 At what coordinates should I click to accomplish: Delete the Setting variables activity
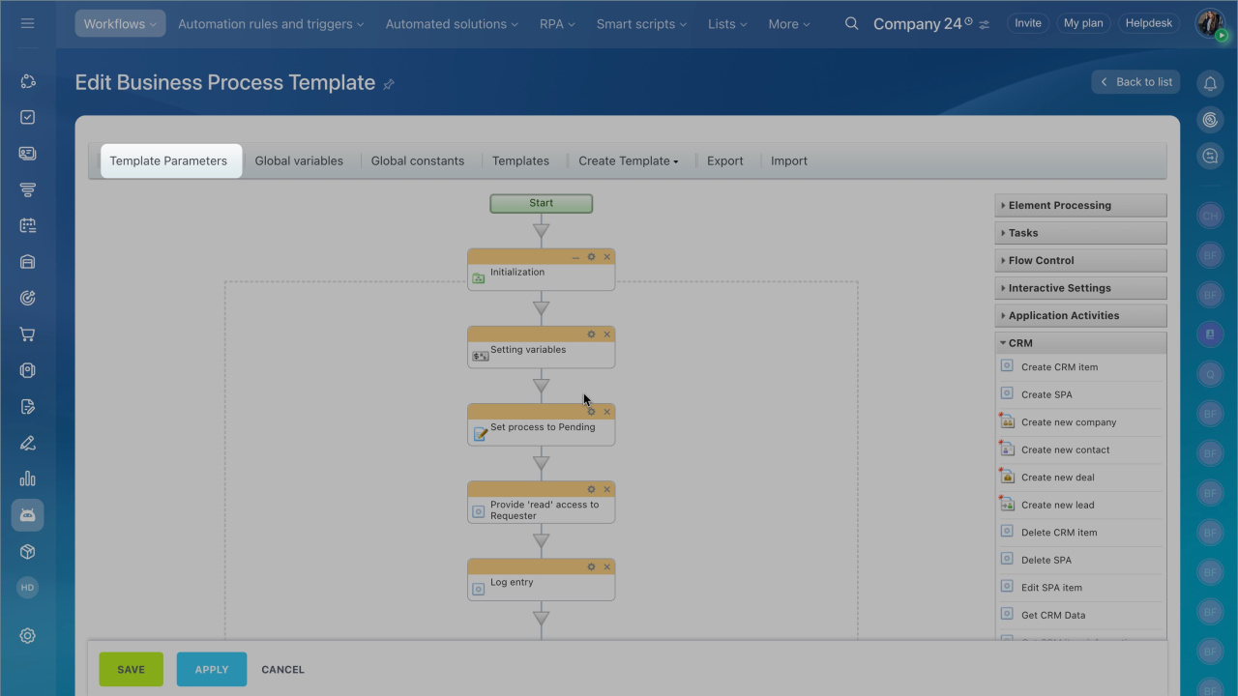coord(607,334)
